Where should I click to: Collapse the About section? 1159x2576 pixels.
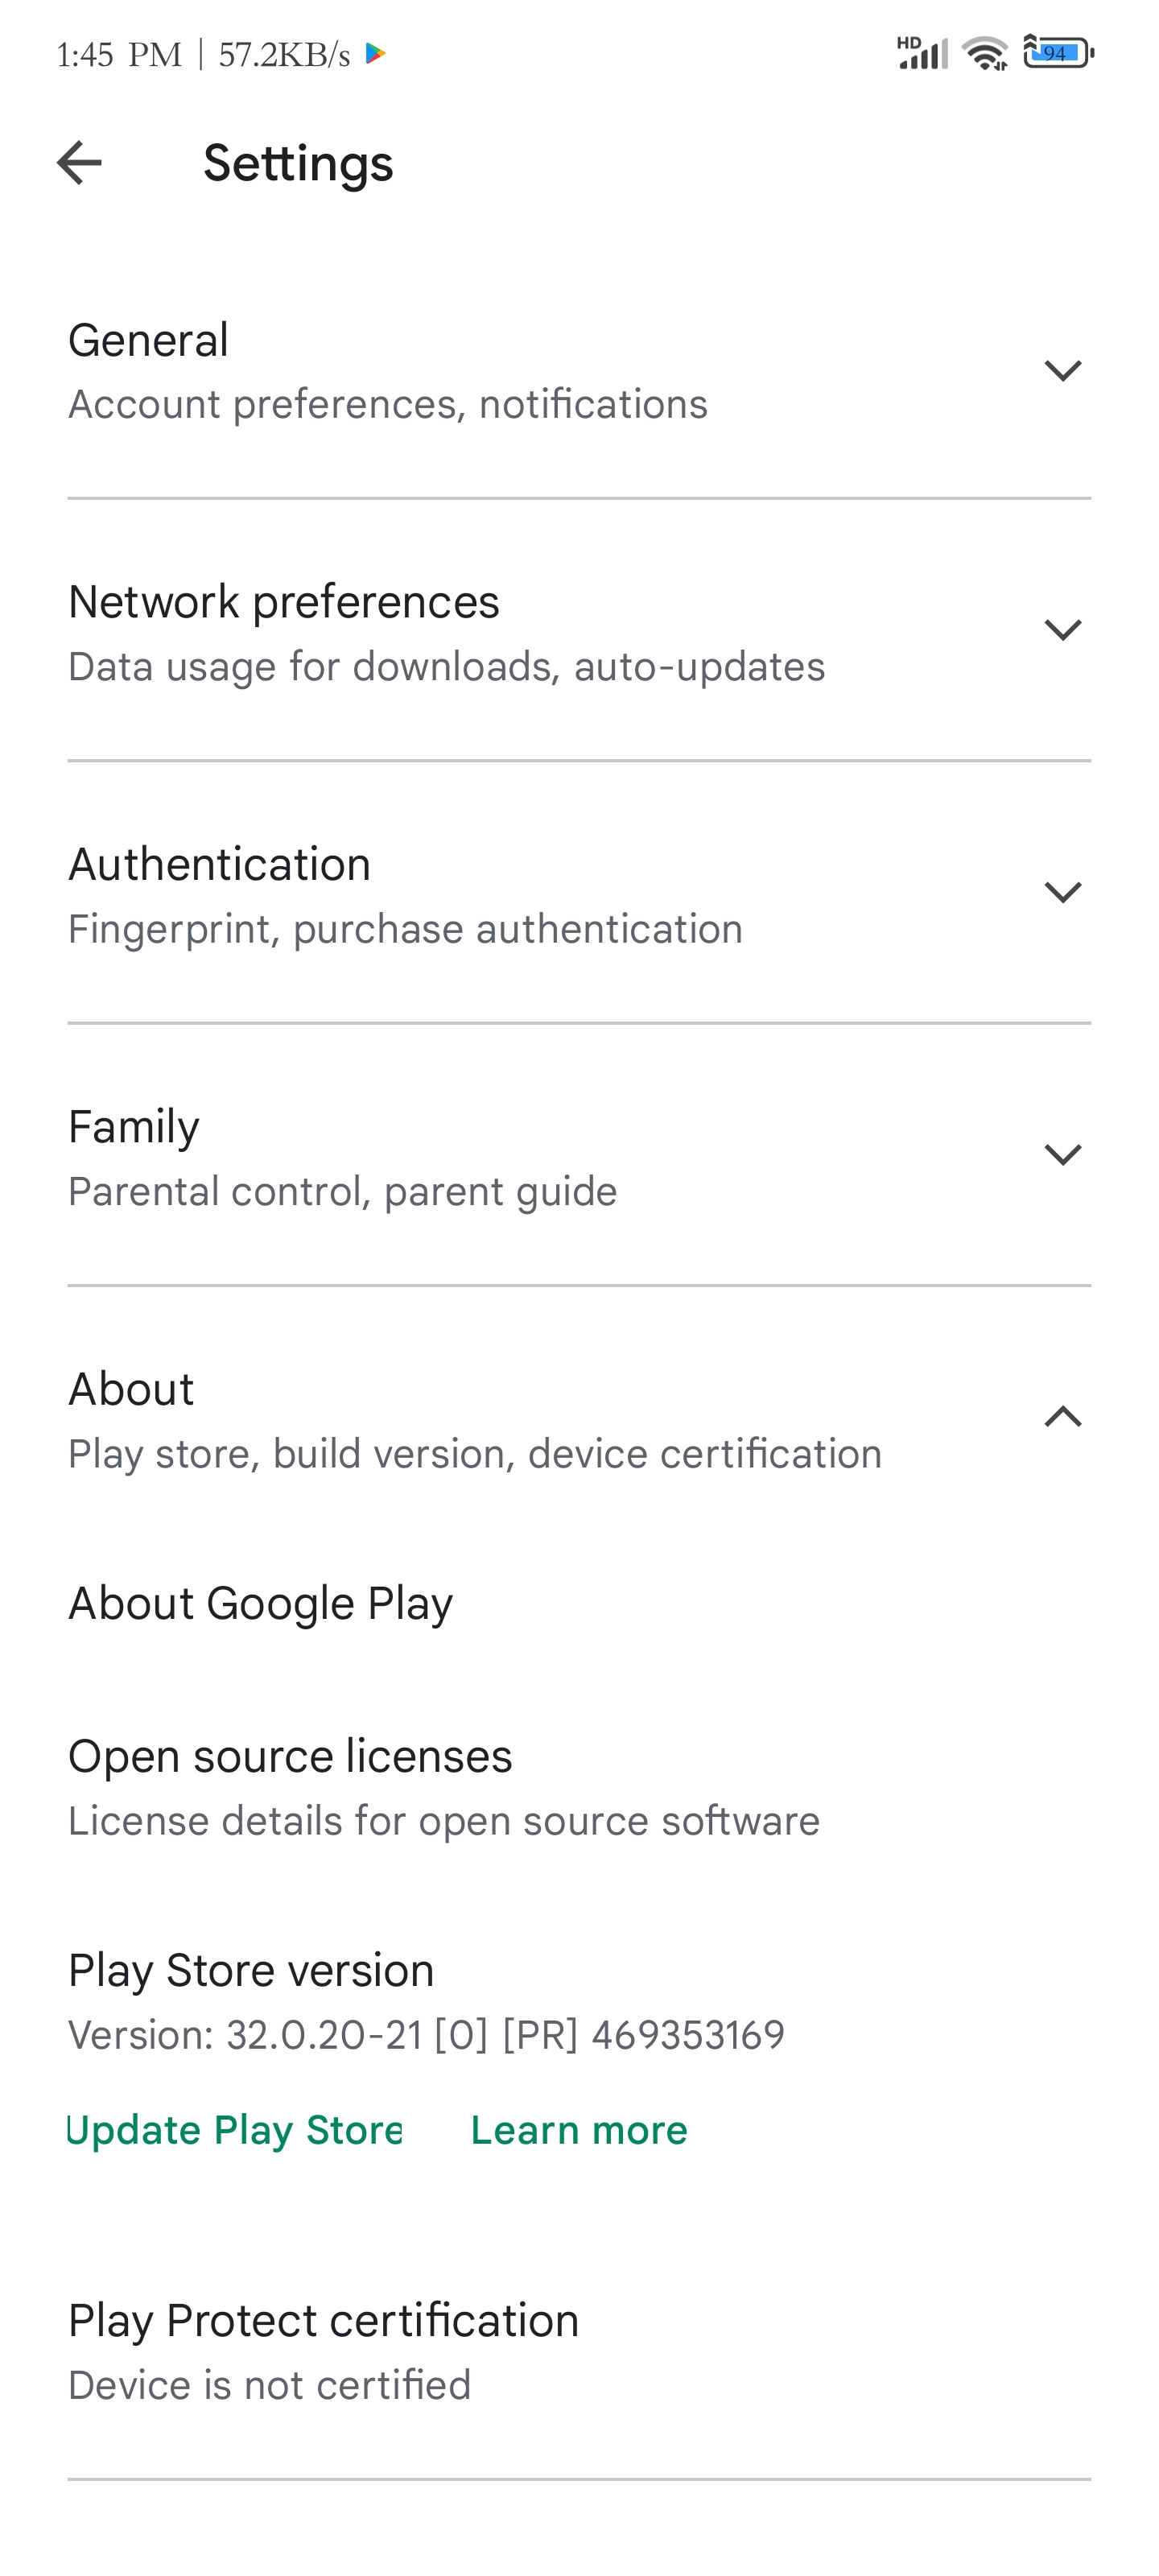point(1062,1417)
